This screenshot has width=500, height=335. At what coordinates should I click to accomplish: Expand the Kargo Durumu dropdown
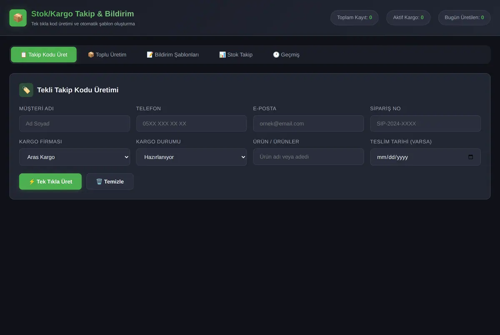pyautogui.click(x=192, y=157)
